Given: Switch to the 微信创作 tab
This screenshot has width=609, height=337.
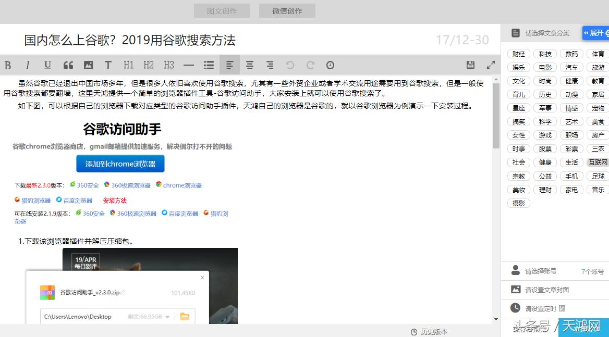Looking at the screenshot, I should [x=287, y=10].
